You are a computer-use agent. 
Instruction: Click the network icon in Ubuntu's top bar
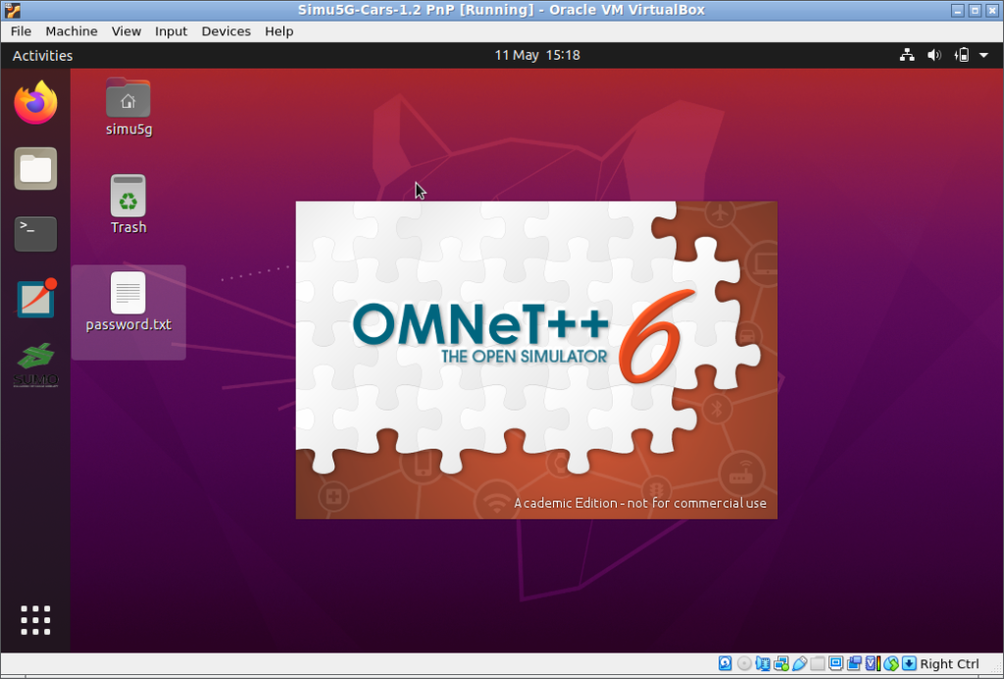point(907,55)
